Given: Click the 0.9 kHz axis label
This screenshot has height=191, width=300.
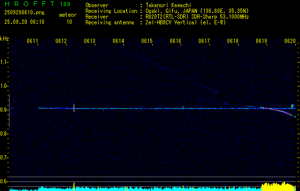Looking at the screenshot, I should tap(4, 110).
